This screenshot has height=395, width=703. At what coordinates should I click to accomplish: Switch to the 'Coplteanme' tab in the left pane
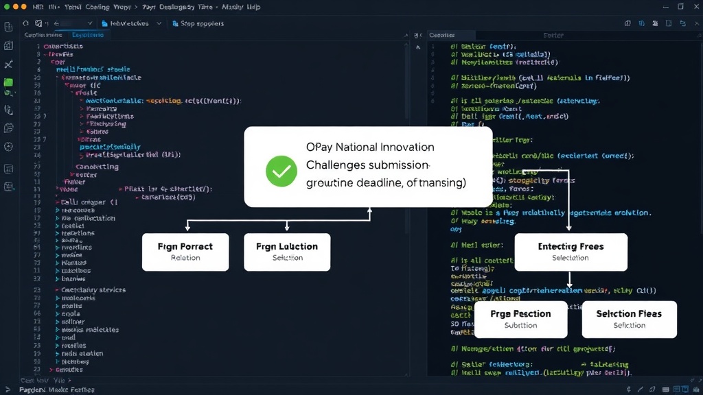[43, 35]
